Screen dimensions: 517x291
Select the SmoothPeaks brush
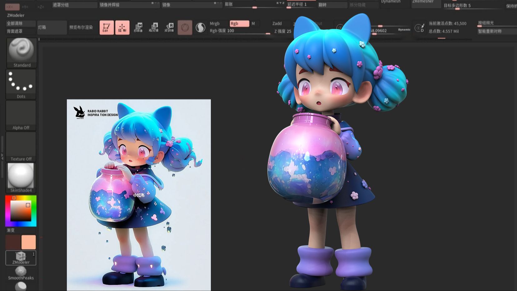point(21,273)
